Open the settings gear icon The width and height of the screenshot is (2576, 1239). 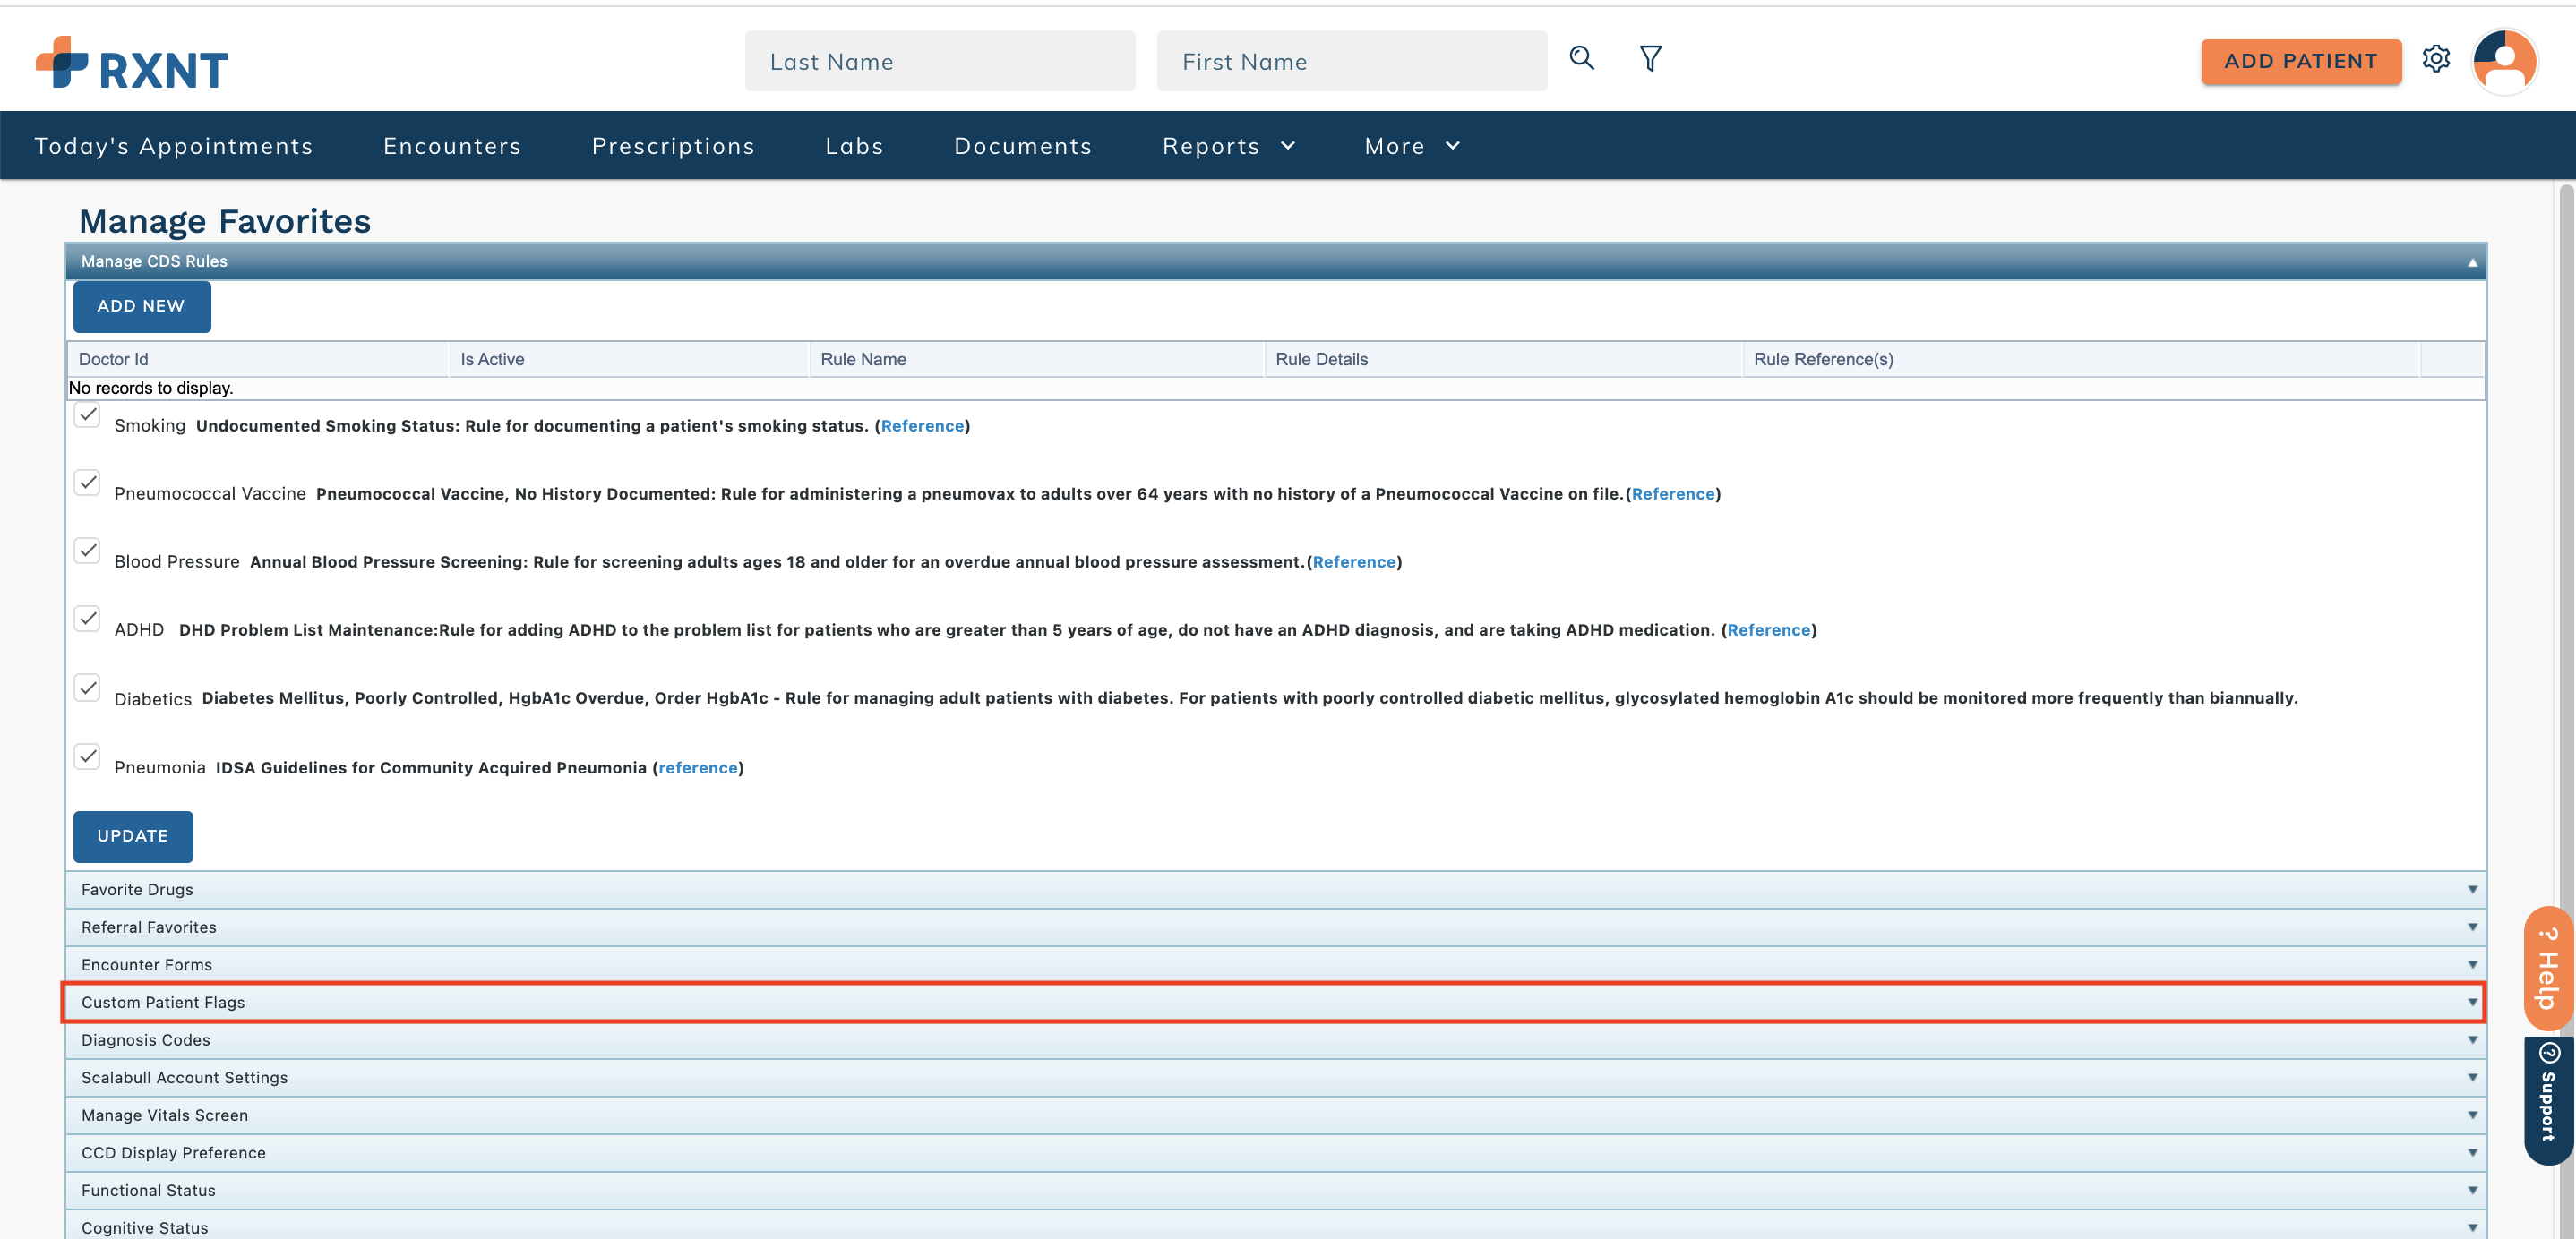(2435, 60)
